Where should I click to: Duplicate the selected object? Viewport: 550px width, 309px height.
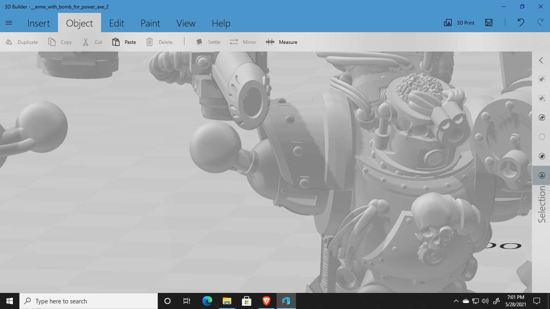(22, 42)
